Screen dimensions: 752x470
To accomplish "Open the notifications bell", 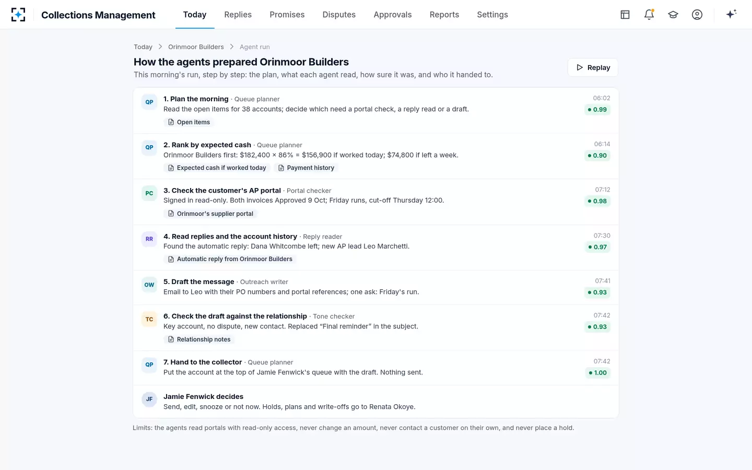I will tap(649, 15).
